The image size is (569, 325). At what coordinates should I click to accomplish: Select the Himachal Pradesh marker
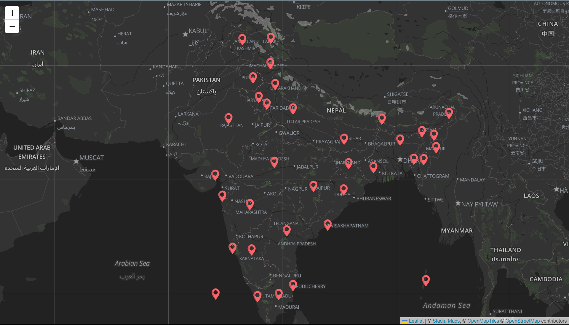click(x=270, y=63)
